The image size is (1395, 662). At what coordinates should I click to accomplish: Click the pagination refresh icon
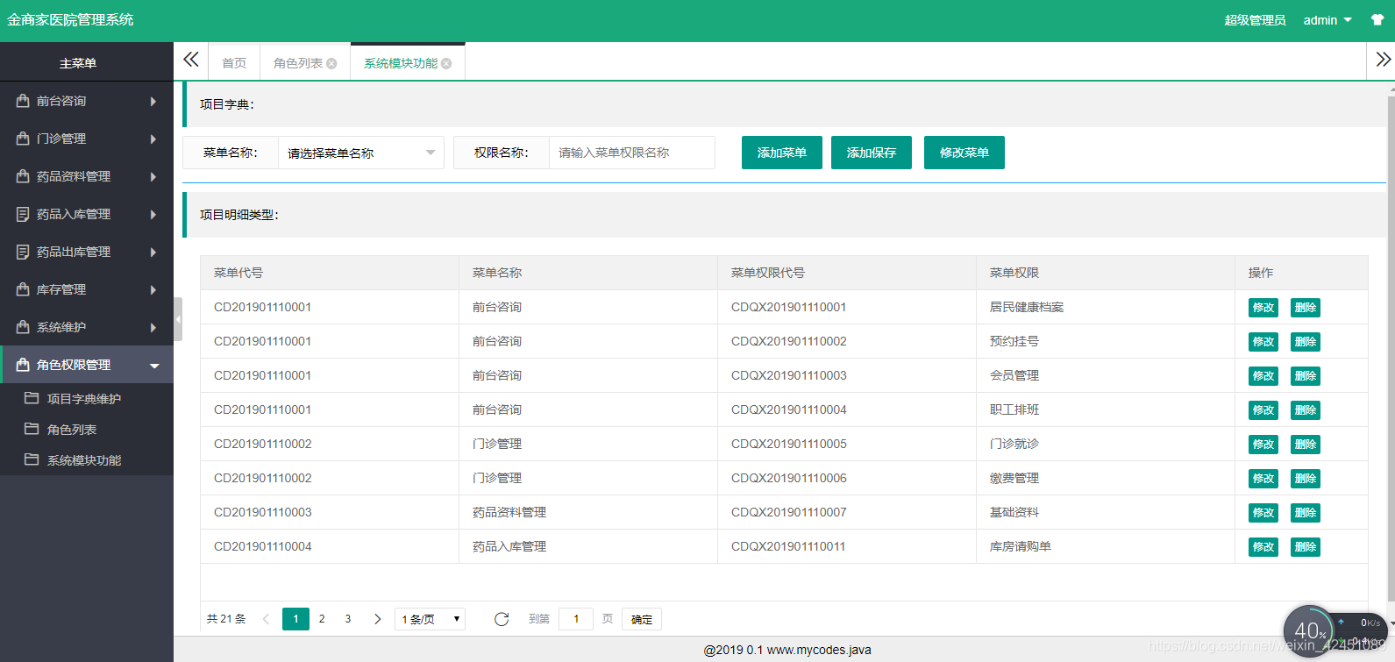502,619
